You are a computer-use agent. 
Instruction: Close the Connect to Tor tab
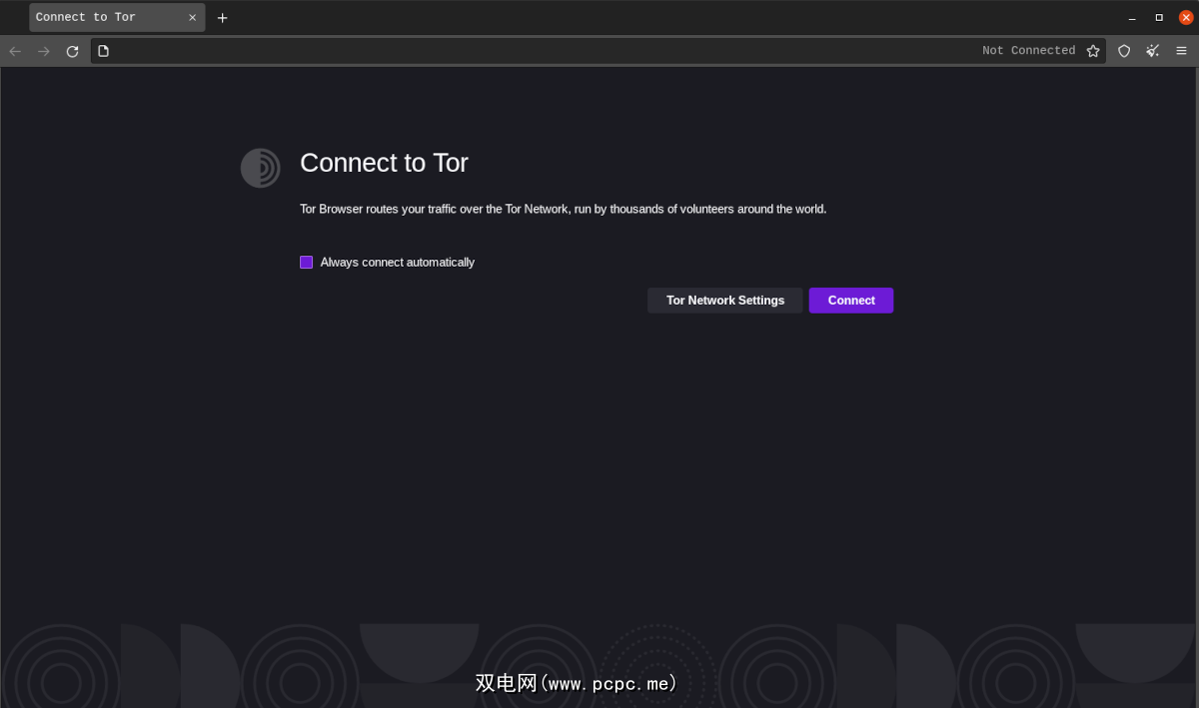[192, 17]
